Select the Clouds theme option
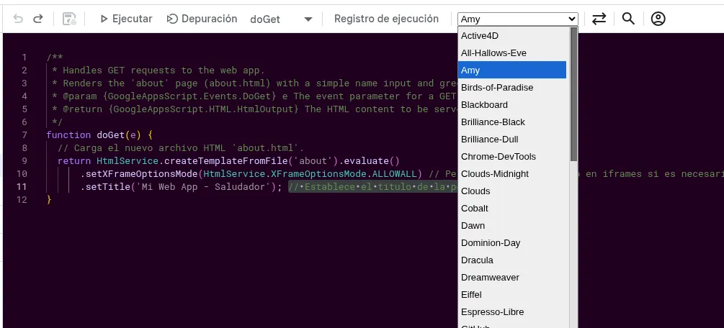 click(511, 191)
